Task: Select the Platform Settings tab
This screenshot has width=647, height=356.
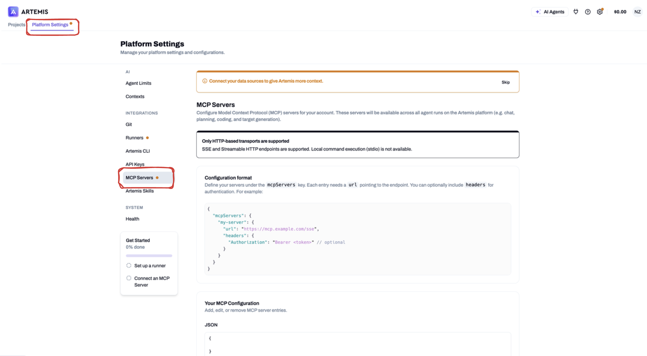Action: [50, 25]
